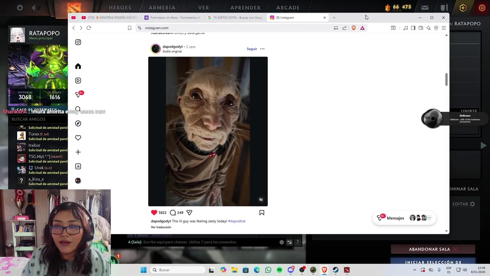Open Brave VPN icon
Screen dimensions: 490x276
click(x=436, y=28)
